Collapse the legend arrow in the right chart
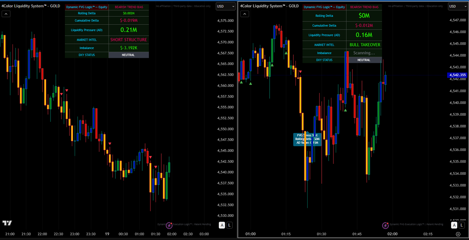 click(244, 14)
